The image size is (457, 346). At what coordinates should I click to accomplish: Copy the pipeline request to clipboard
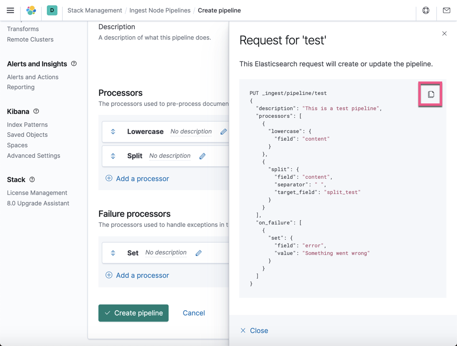tap(430, 94)
